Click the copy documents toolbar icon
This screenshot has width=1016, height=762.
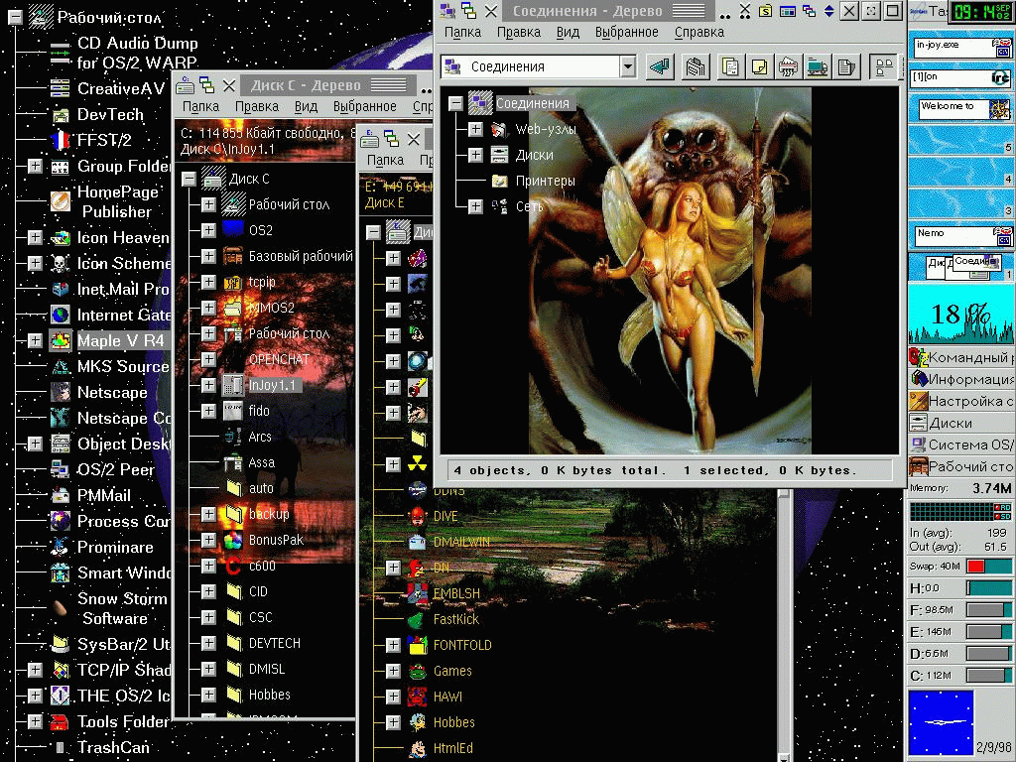coord(730,66)
